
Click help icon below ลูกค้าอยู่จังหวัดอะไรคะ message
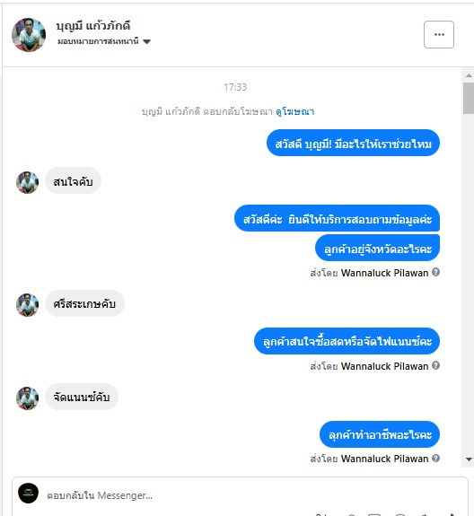pos(435,273)
